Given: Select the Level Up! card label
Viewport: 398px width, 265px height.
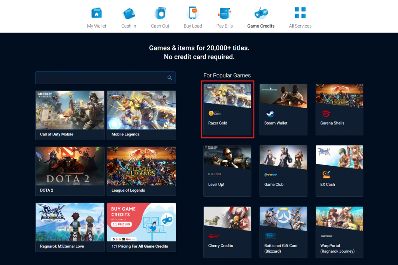Looking at the screenshot, I should click(216, 184).
